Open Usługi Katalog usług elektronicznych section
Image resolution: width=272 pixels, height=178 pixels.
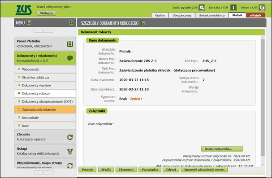45,151
